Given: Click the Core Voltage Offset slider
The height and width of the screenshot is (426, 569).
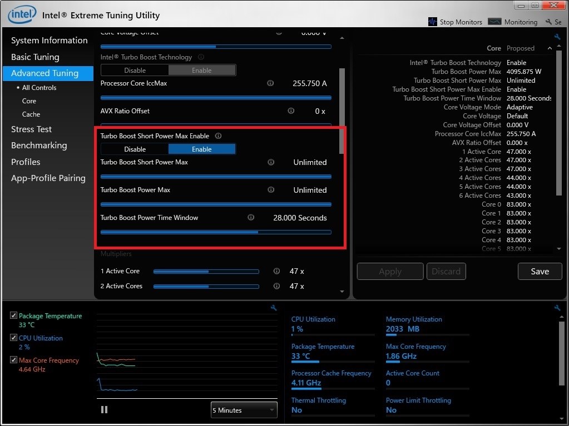Looking at the screenshot, I should coord(216,47).
